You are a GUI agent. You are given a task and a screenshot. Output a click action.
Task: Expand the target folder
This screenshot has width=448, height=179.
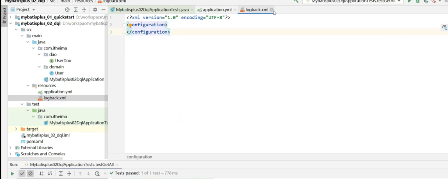tap(17, 129)
